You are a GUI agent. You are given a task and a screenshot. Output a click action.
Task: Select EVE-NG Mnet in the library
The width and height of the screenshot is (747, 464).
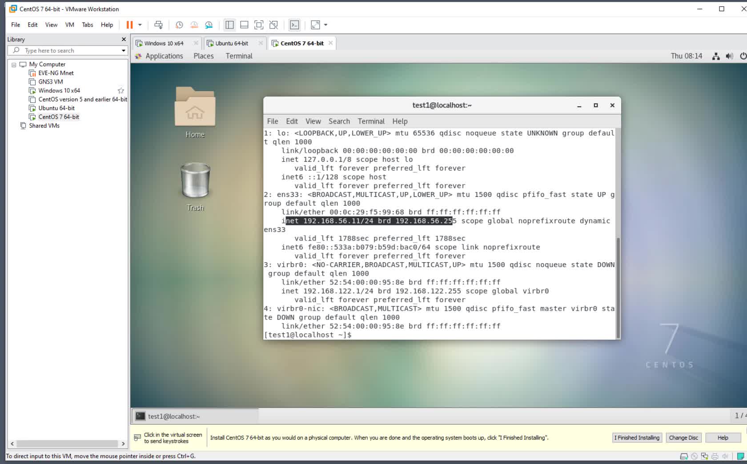tap(56, 73)
